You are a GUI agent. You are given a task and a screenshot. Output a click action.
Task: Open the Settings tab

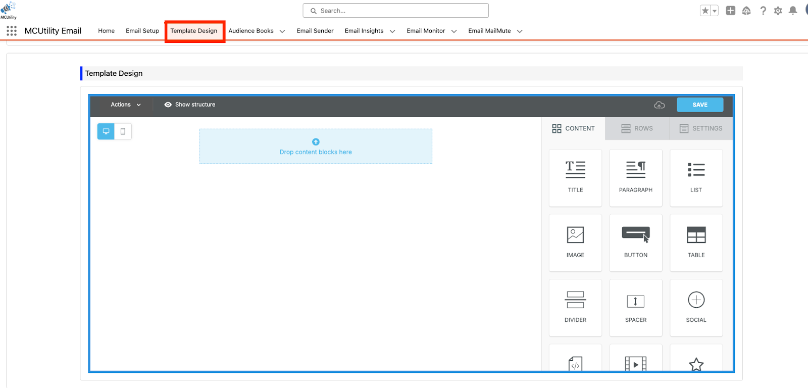click(700, 128)
